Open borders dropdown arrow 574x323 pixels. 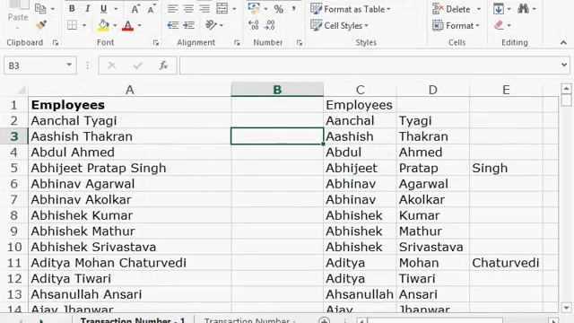click(x=83, y=25)
